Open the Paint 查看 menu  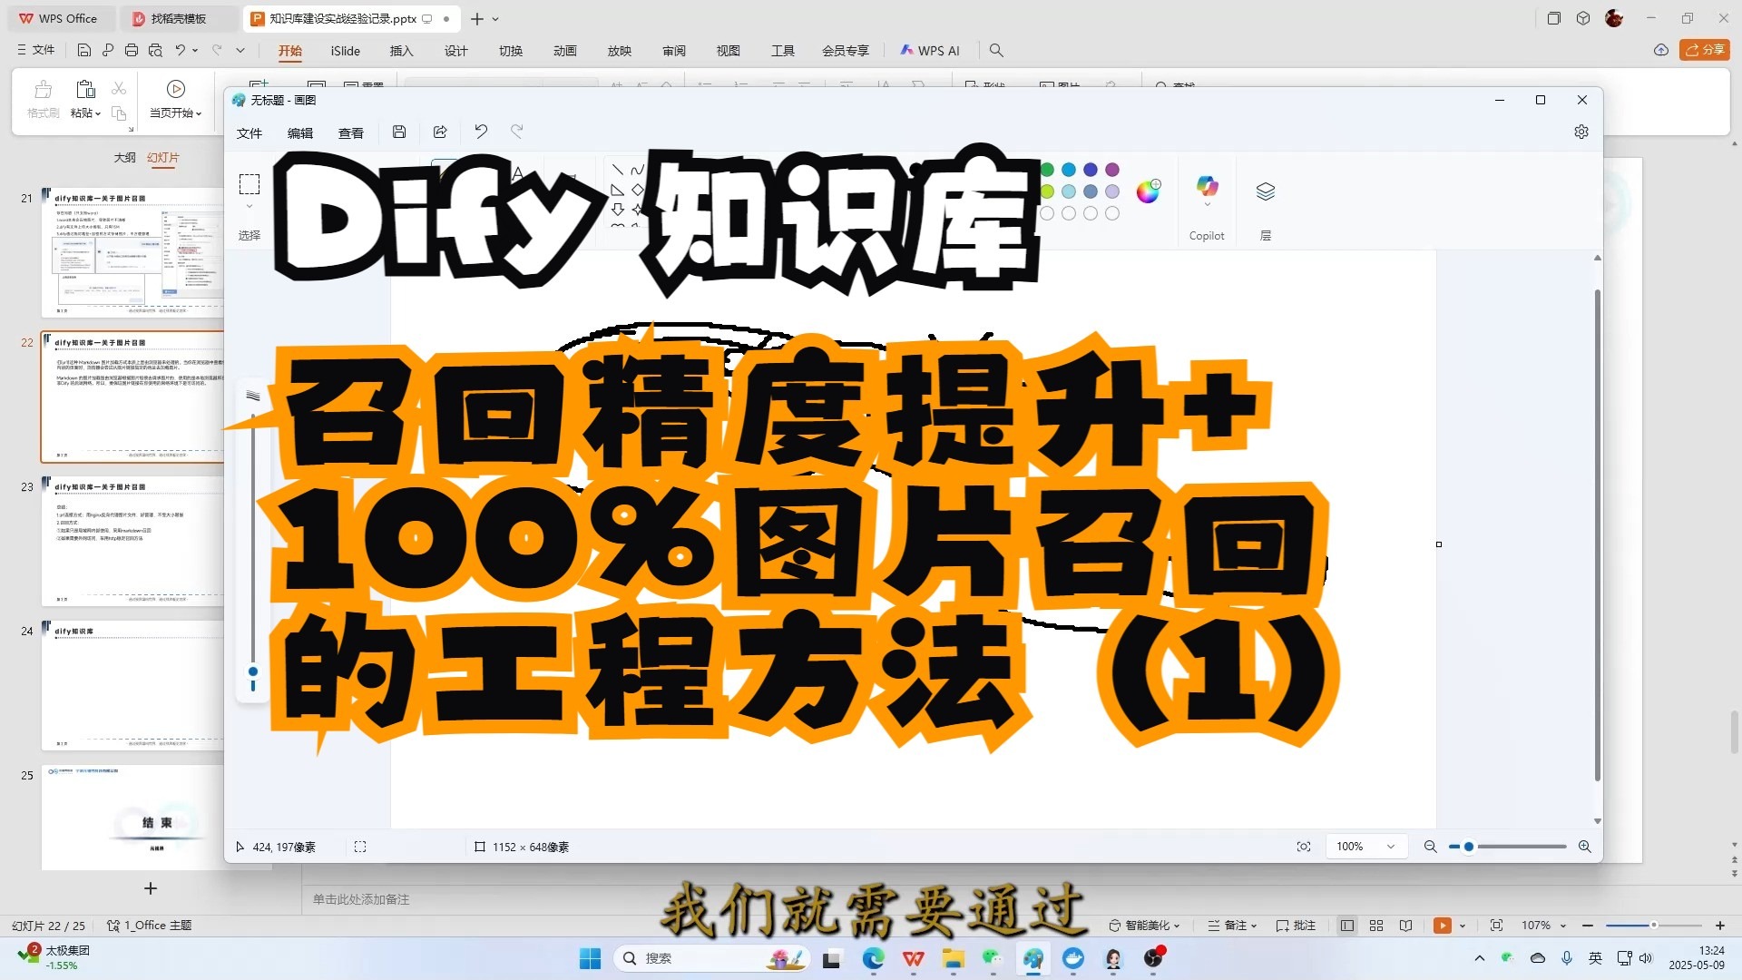(351, 133)
